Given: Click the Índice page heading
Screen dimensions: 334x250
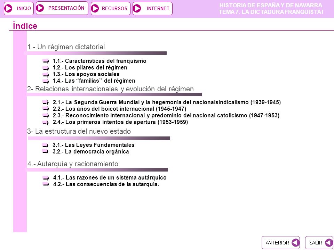Looking at the screenshot, I should (x=25, y=25).
